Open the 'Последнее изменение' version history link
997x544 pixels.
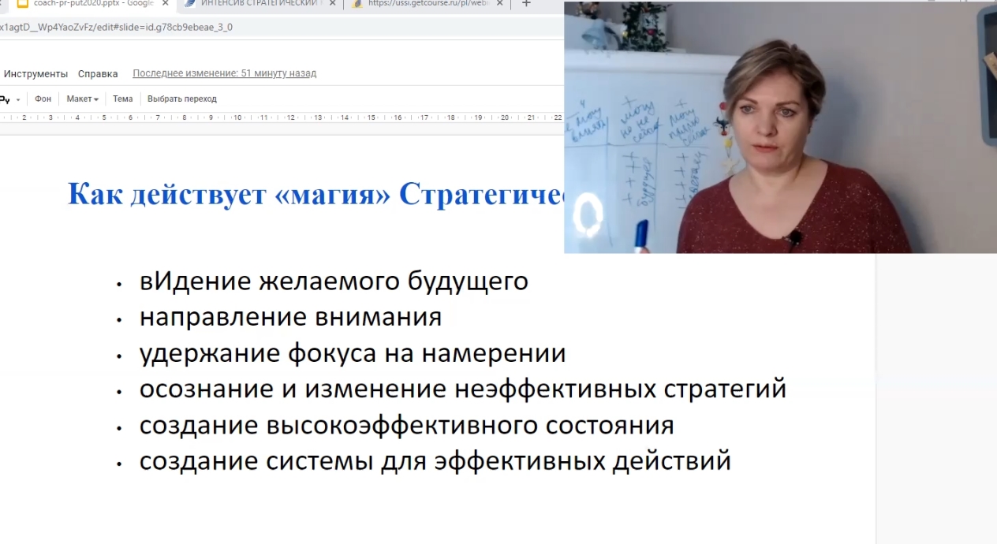tap(224, 73)
